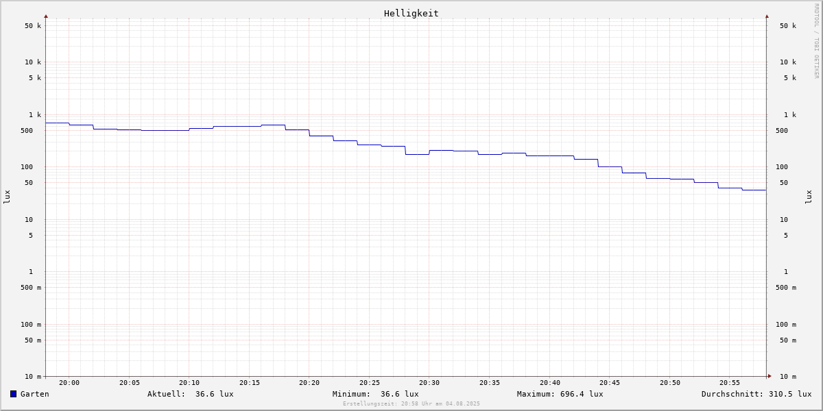The width and height of the screenshot is (823, 411).
Task: Click the 10 m label on the right axis
Action: point(788,377)
